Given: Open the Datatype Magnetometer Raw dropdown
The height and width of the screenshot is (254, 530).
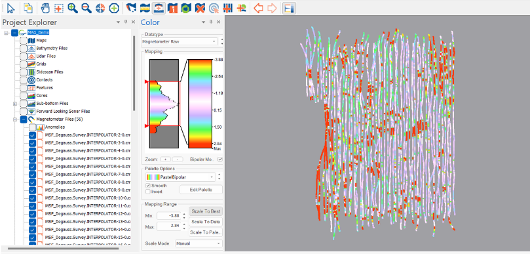Looking at the screenshot, I should pyautogui.click(x=180, y=41).
